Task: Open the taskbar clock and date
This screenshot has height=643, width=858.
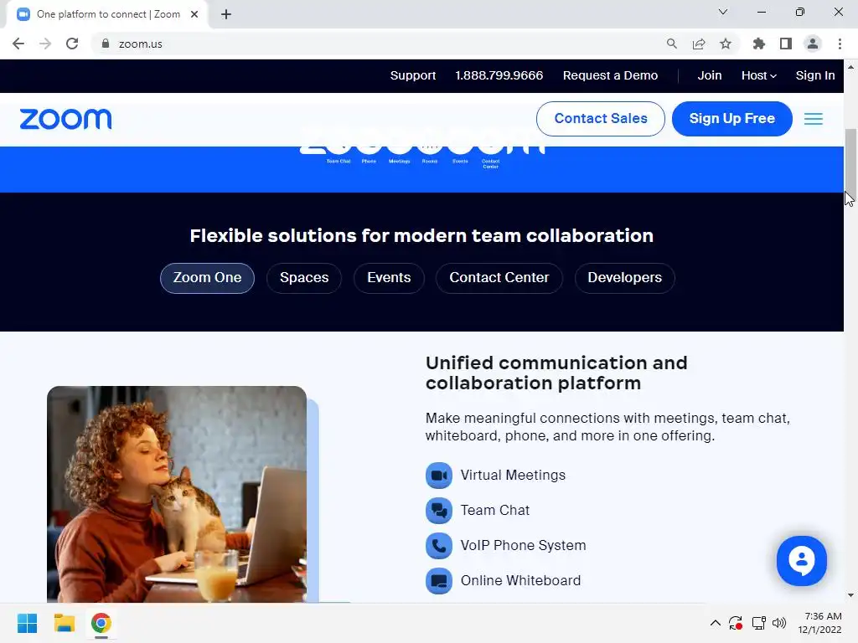Action: (819, 623)
